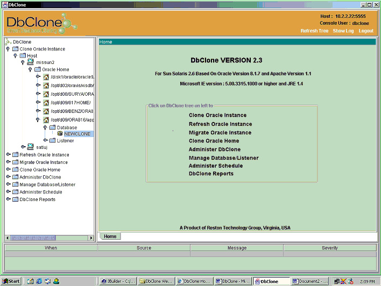Click the Listener folder icon

pyautogui.click(x=53, y=140)
